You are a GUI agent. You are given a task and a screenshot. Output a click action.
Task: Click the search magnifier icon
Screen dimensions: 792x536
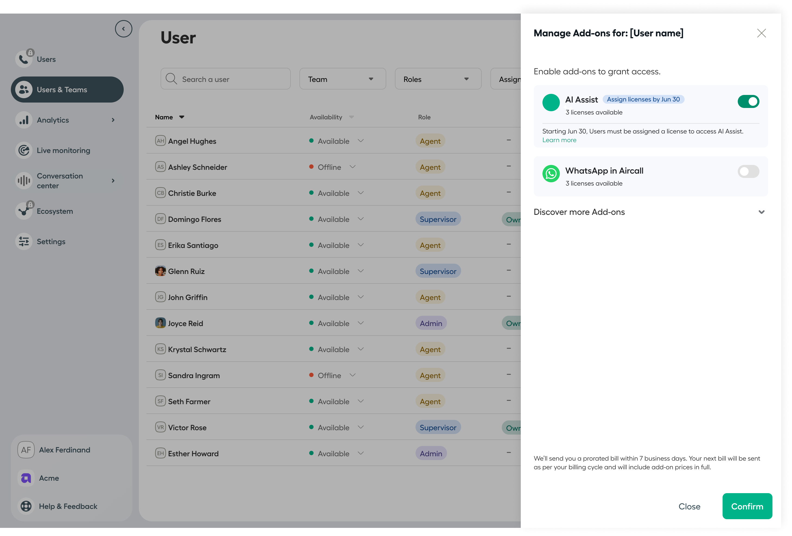coord(171,79)
